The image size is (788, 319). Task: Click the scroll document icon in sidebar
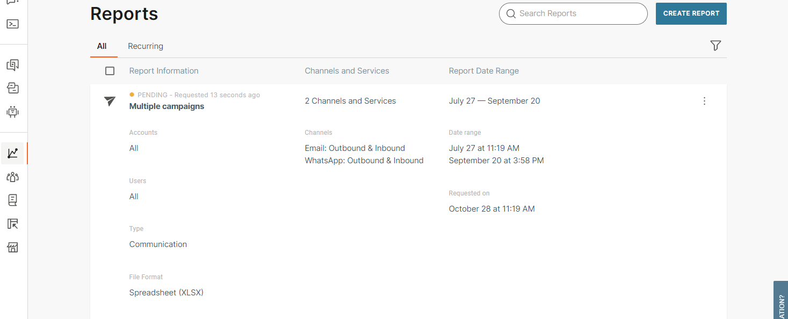[x=12, y=200]
